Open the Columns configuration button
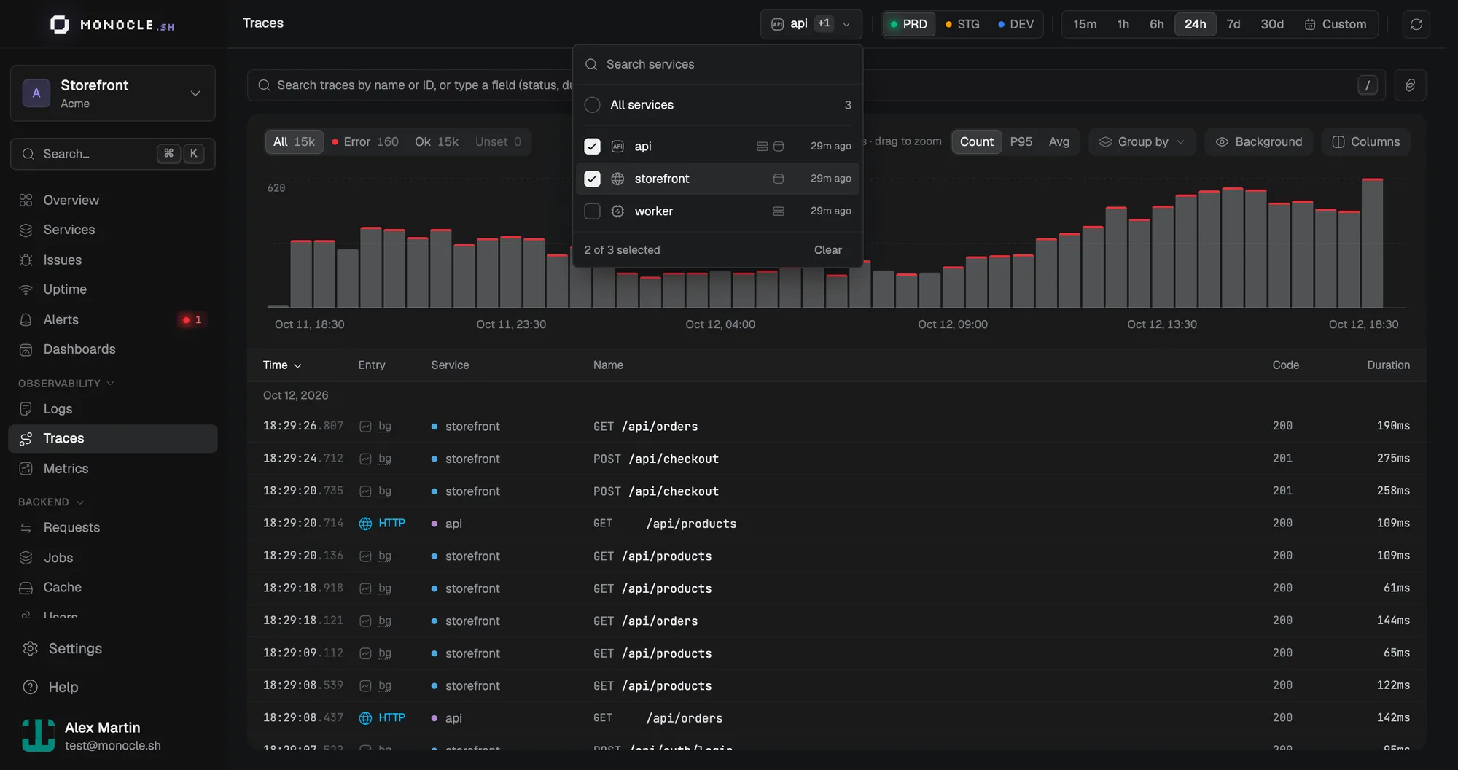This screenshot has width=1458, height=770. click(x=1365, y=141)
